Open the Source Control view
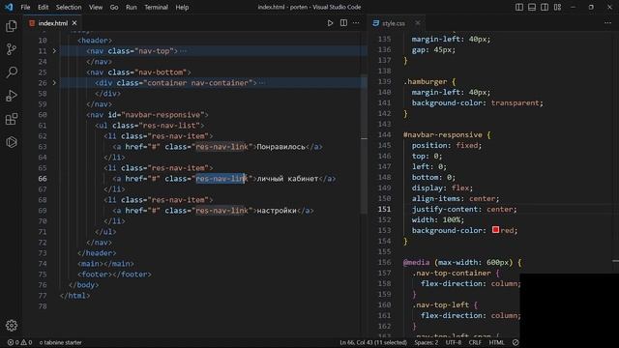Image resolution: width=619 pixels, height=348 pixels. pos(12,49)
